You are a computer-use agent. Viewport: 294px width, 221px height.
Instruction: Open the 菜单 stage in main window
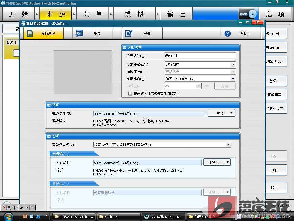tap(92, 14)
